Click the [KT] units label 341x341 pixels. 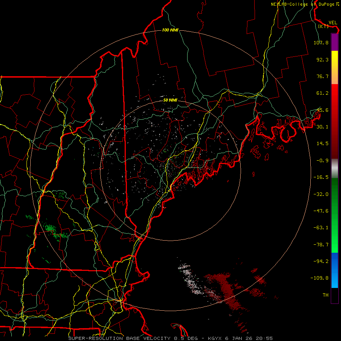click(323, 27)
